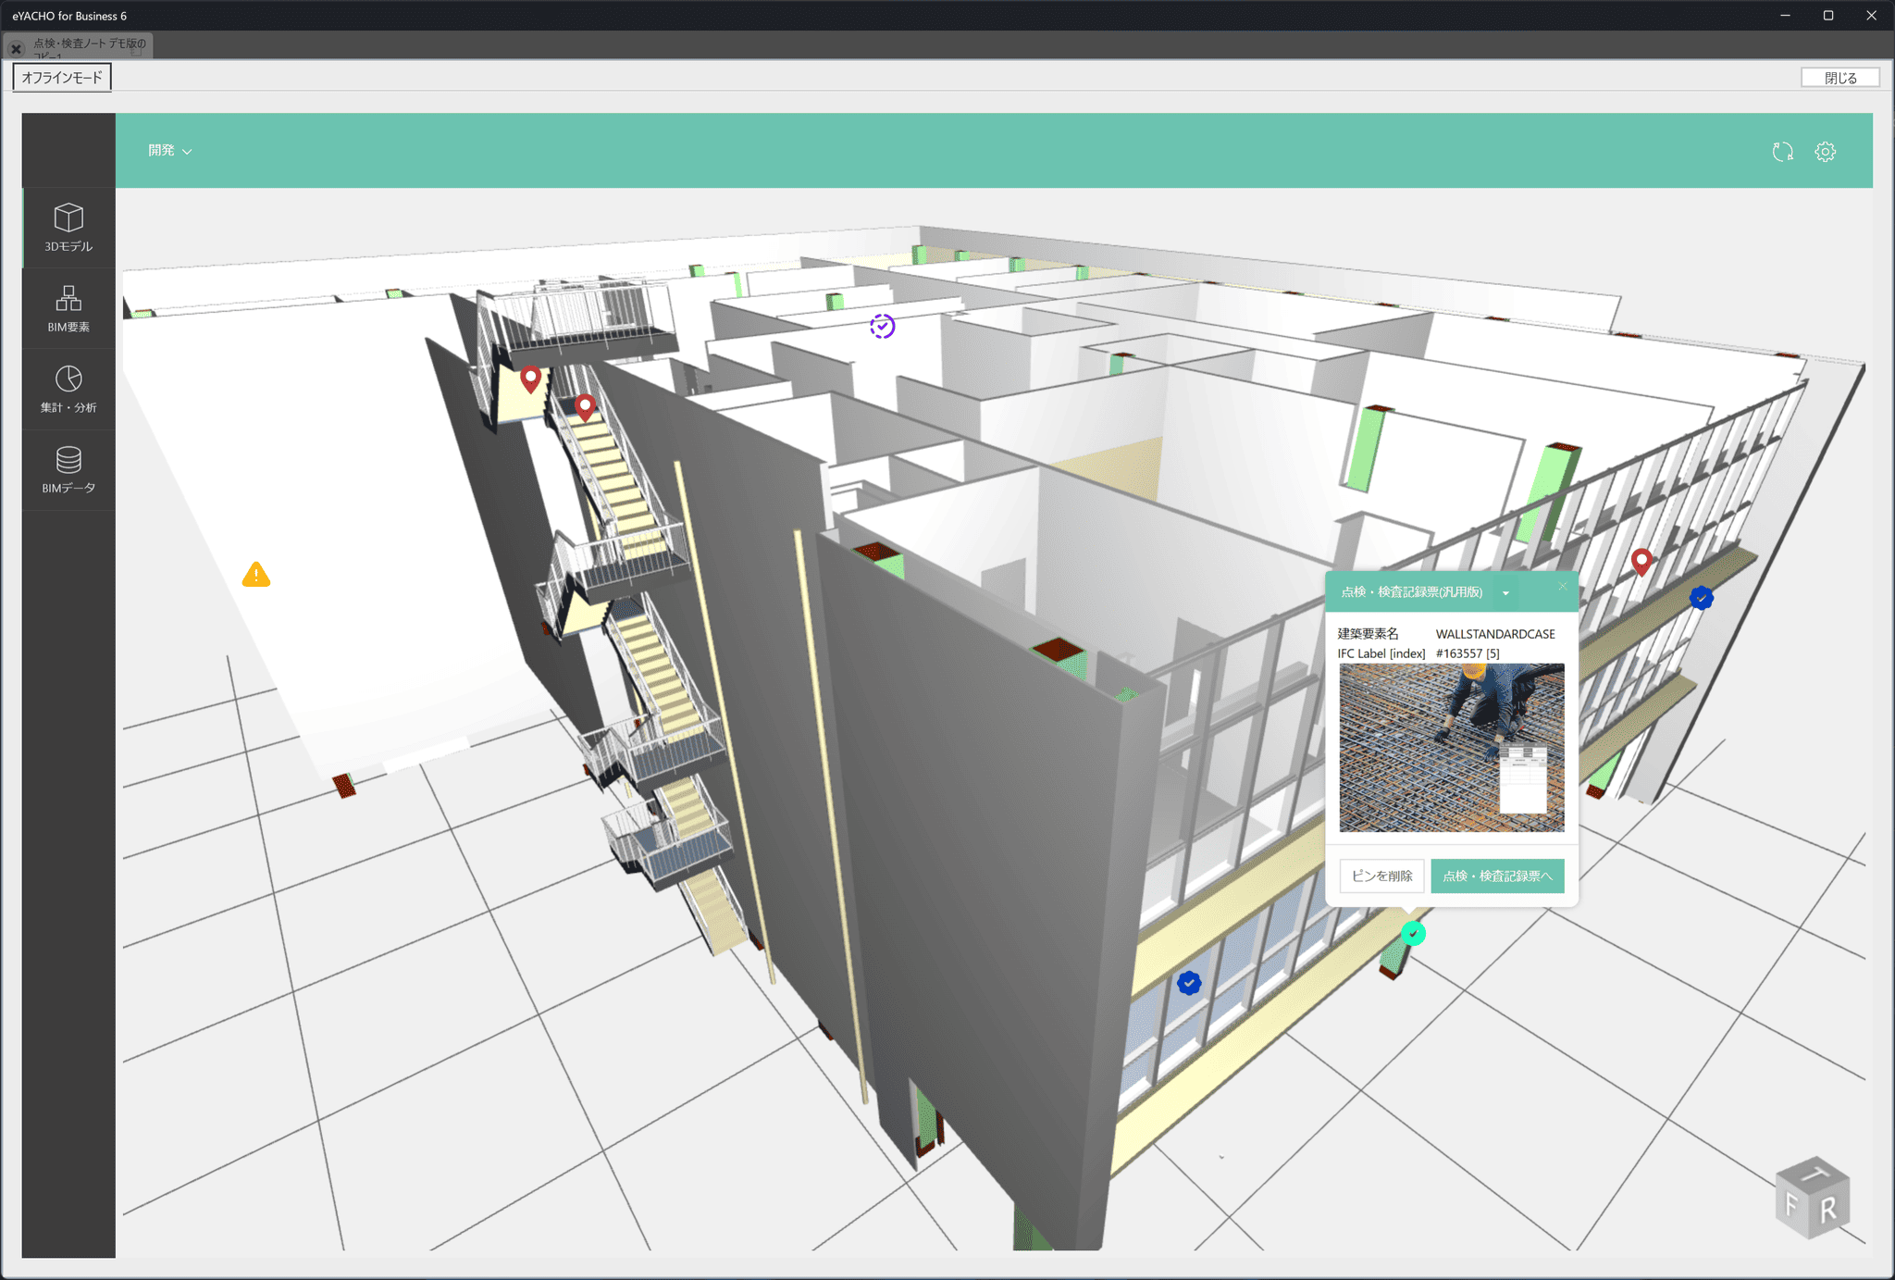Toggle オフラインモード mode
The width and height of the screenshot is (1895, 1280).
click(61, 77)
